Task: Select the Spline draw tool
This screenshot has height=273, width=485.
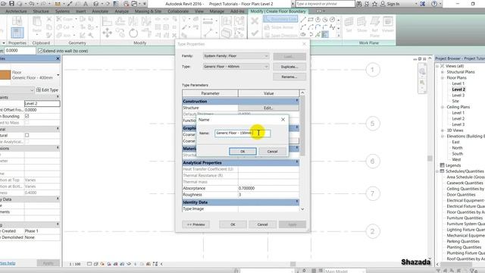Action: click(333, 27)
